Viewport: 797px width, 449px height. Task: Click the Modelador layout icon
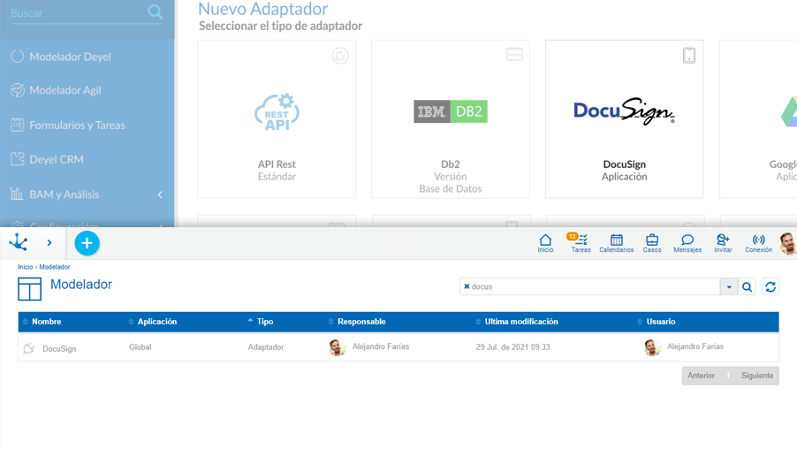(29, 289)
